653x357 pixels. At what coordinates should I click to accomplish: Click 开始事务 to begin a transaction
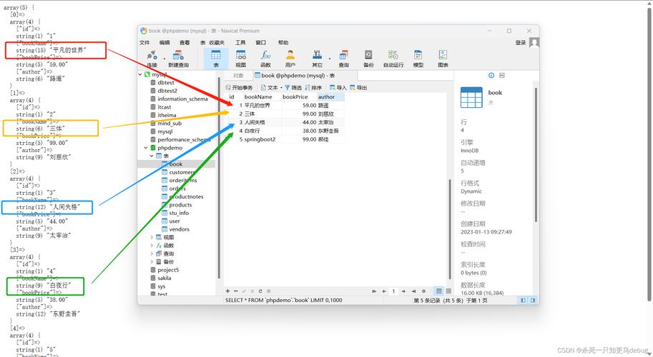point(239,88)
